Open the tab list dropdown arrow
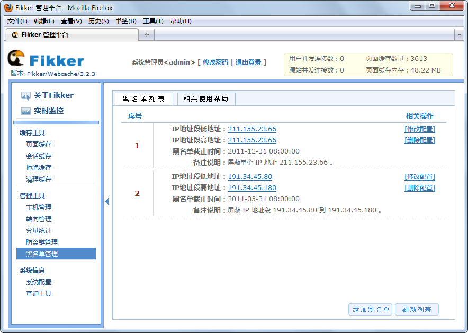 (x=460, y=35)
